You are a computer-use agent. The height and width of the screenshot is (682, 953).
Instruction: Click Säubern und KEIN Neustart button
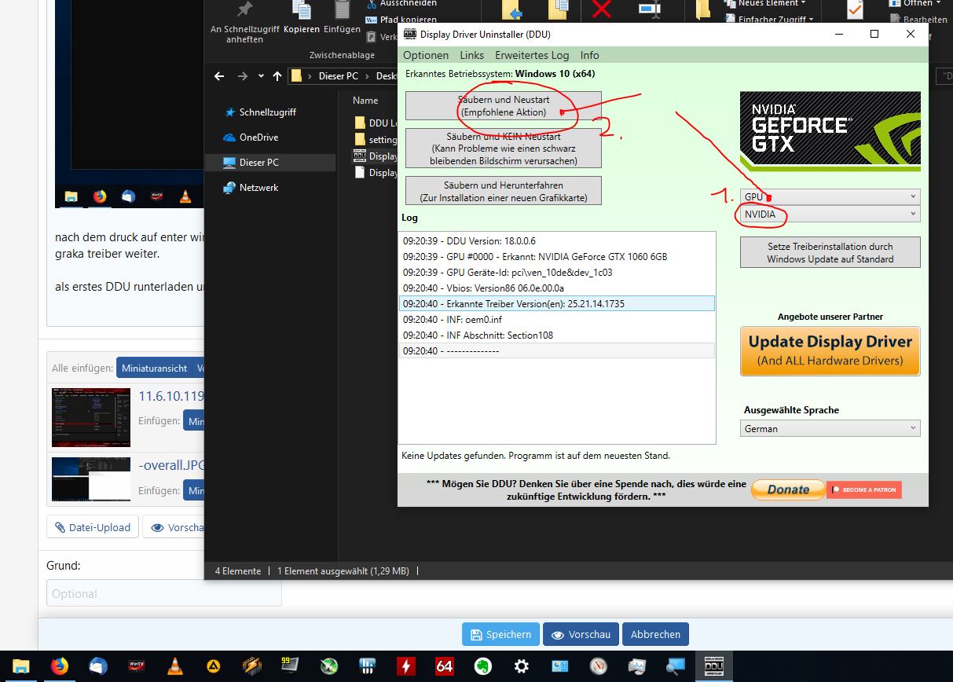click(504, 148)
